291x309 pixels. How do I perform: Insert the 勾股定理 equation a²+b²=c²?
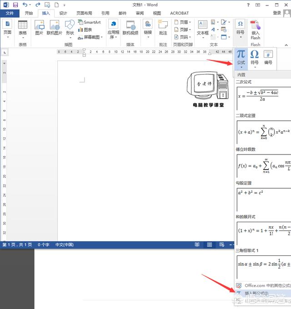coord(263,198)
